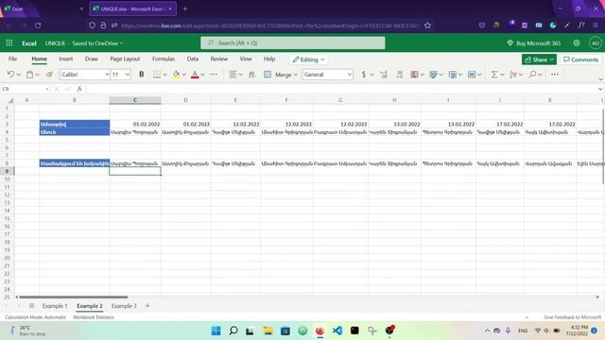Open the Review tab
The image size is (605, 340).
click(218, 59)
